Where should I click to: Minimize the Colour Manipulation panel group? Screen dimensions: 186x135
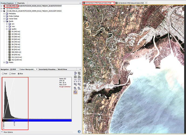click(80, 69)
